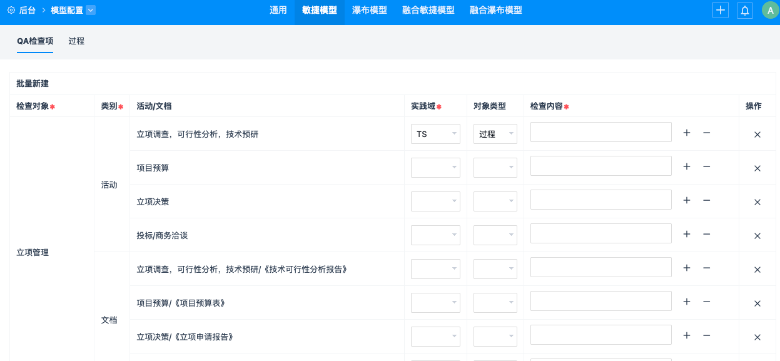Switch to the 融合敏捷模型 tab
This screenshot has height=361, width=780.
pyautogui.click(x=428, y=10)
